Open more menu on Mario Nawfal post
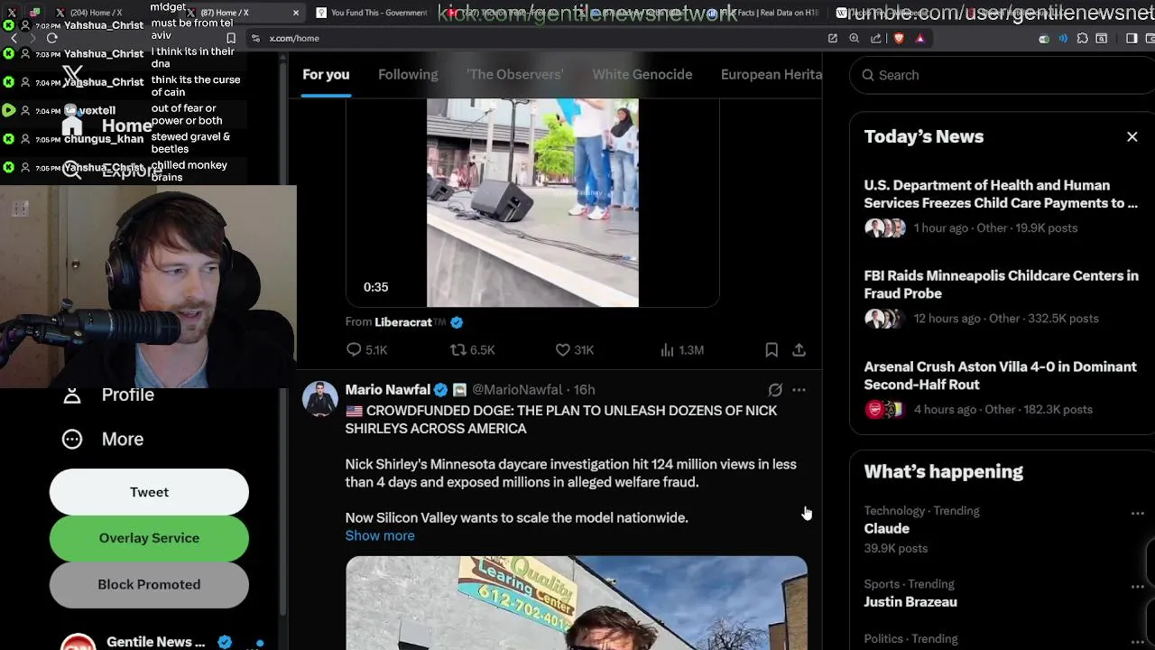Viewport: 1155px width, 650px height. [799, 390]
